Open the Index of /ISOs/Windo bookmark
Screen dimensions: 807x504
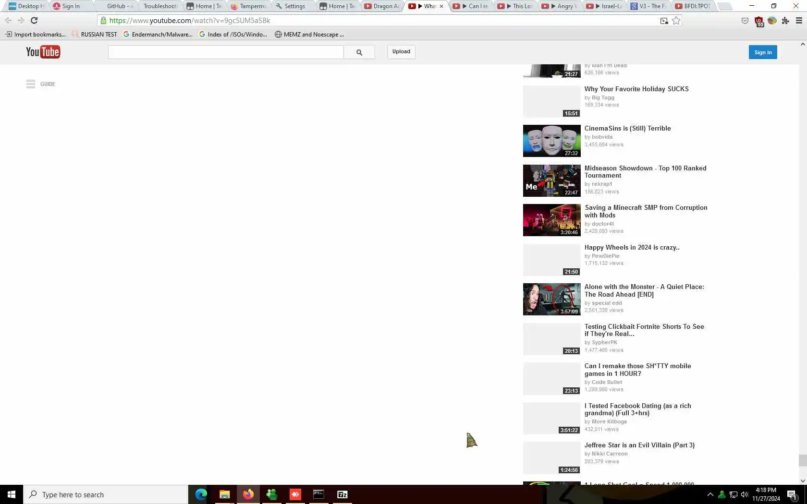point(233,35)
